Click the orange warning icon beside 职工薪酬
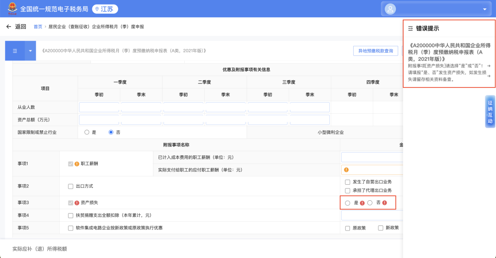The width and height of the screenshot is (496, 258). tap(77, 164)
